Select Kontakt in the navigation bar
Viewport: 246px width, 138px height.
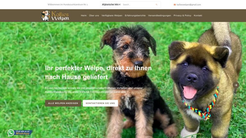pos(198,15)
